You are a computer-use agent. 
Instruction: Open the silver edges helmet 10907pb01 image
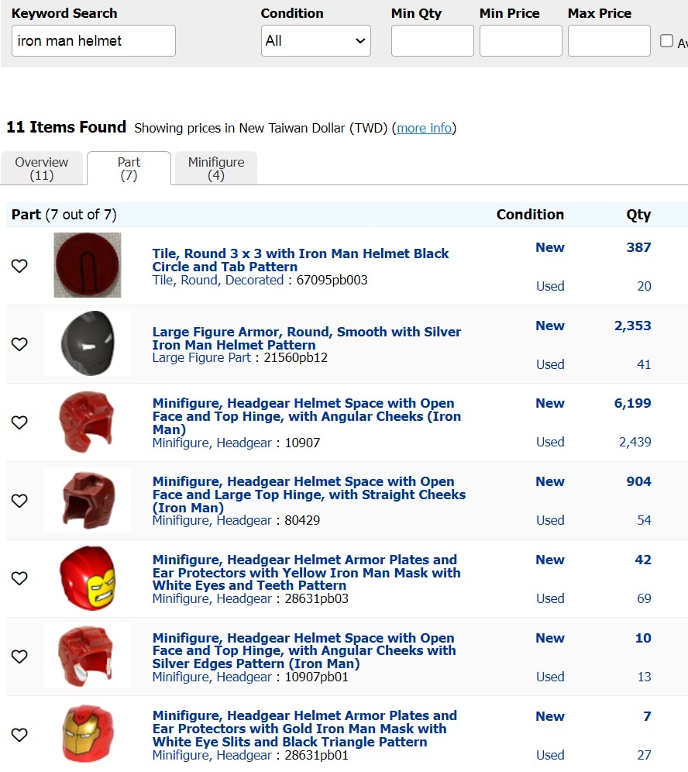88,656
